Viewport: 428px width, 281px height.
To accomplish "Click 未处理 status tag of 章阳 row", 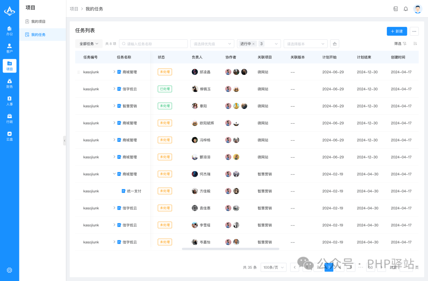I will [165, 106].
